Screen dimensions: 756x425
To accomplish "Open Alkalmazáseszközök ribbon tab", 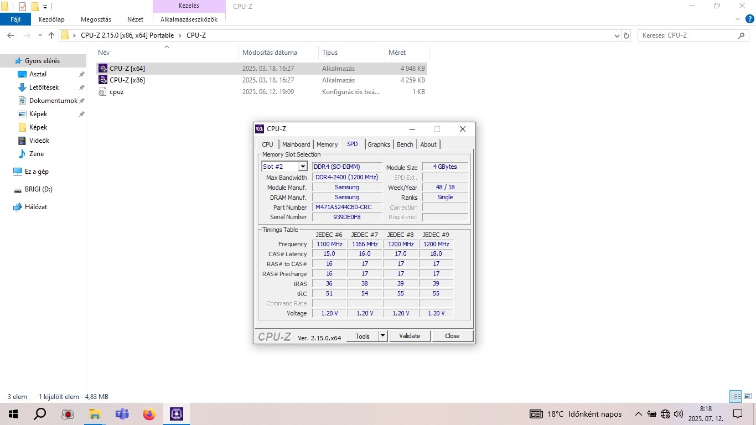I will point(189,19).
